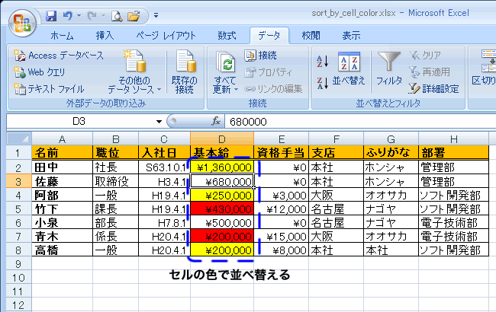This screenshot has width=496, height=312.
Task: Import from Access データベース
Action: tap(59, 56)
